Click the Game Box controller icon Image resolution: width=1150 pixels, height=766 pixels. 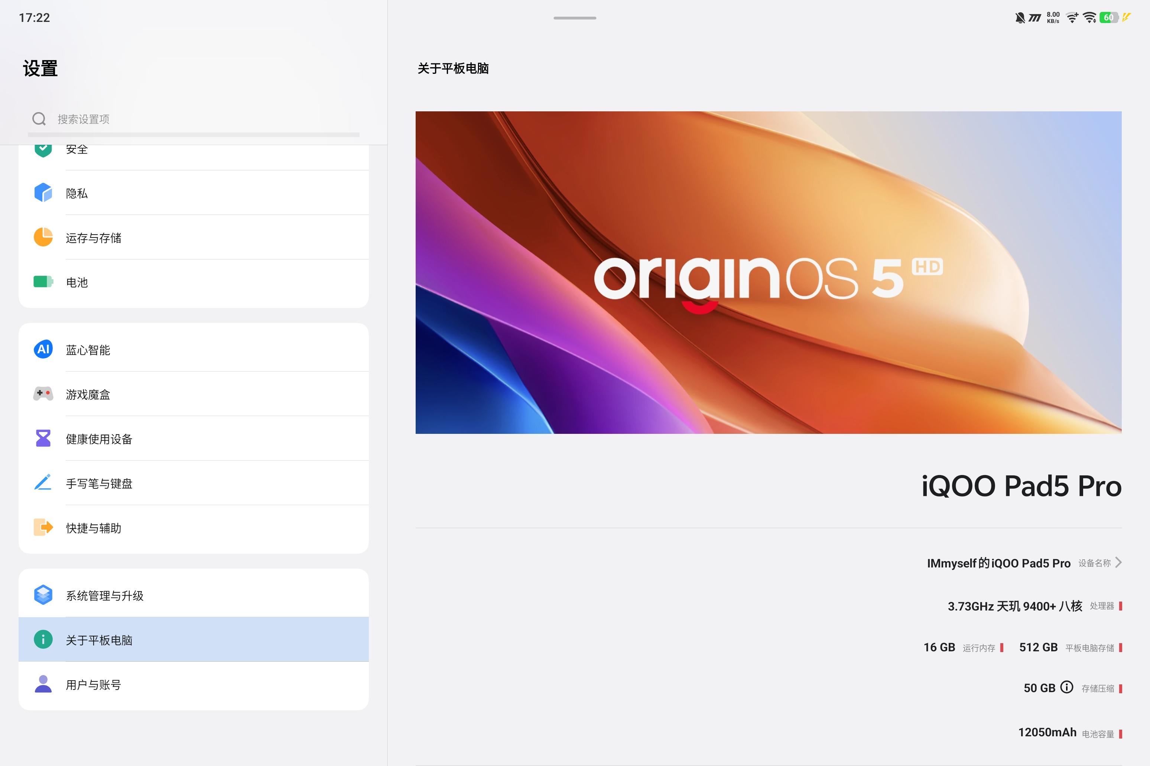click(x=43, y=394)
